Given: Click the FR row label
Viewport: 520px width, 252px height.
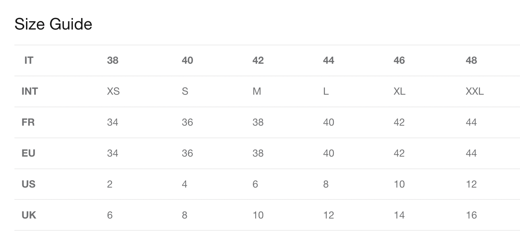Looking at the screenshot, I should point(28,122).
